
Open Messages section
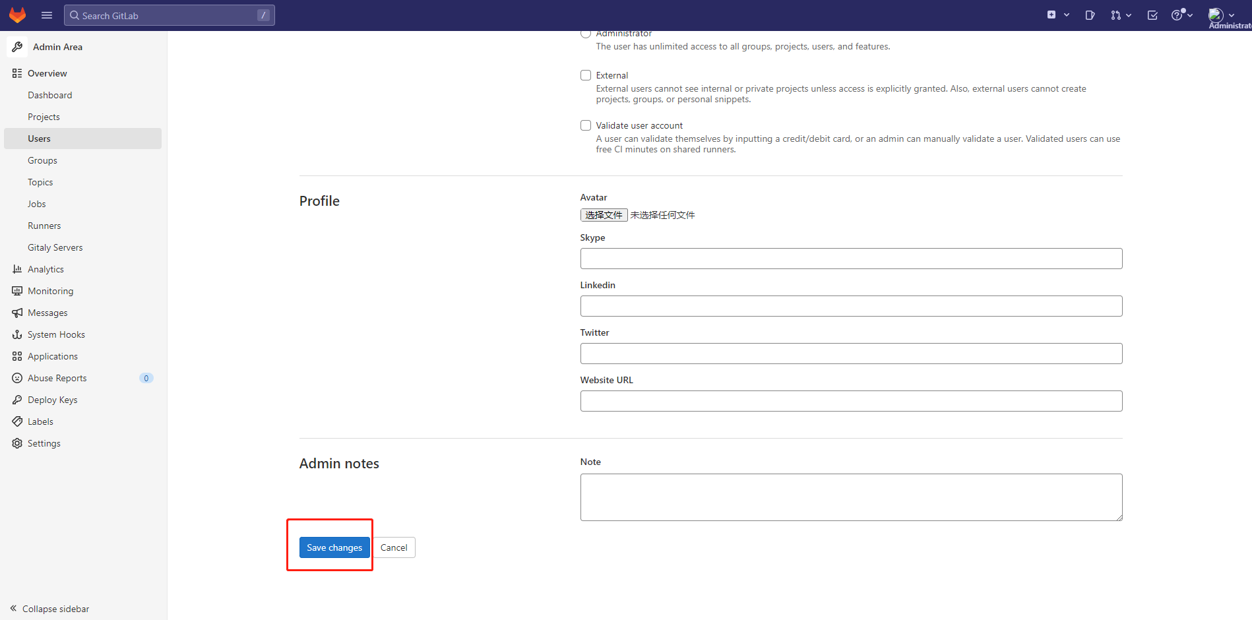47,313
